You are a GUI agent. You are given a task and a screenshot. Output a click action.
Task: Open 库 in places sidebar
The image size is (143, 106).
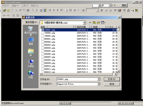[31, 52]
